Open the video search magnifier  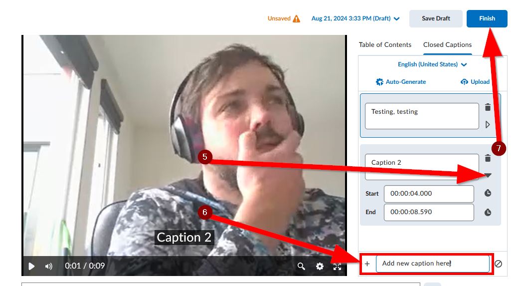(301, 266)
